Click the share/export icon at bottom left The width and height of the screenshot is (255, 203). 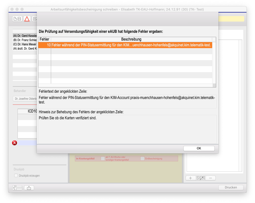coord(29,188)
